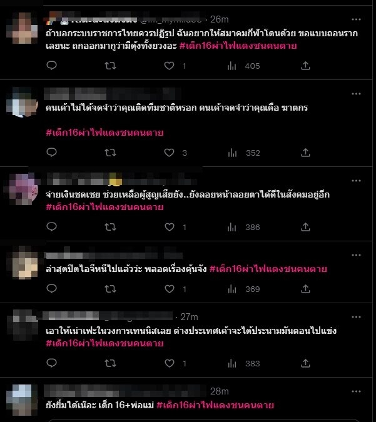Open hashtag link in the 28m tweet
This screenshot has height=422, width=376.
(215, 405)
